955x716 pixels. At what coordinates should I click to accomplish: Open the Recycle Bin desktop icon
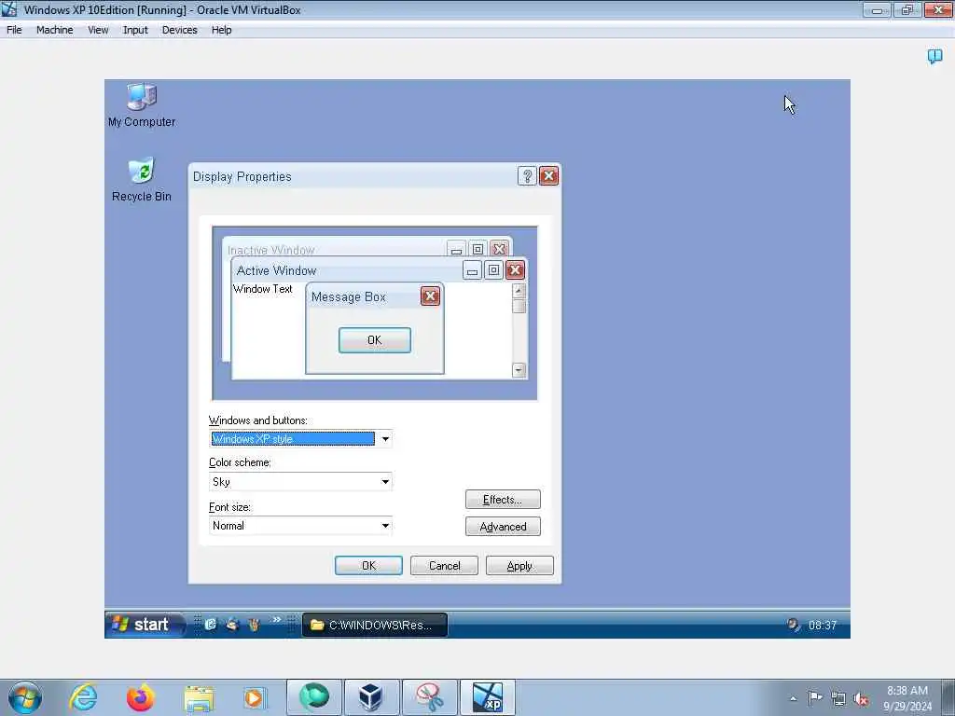point(142,180)
